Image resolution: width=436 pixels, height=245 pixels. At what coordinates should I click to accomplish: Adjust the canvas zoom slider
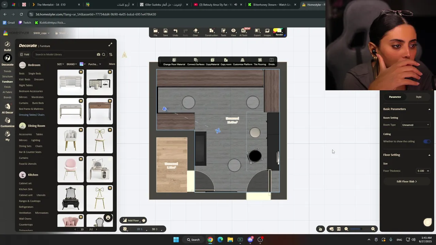360,229
